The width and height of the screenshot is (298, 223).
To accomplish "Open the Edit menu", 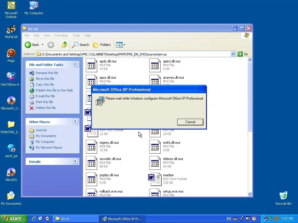I will pyautogui.click(x=36, y=35).
